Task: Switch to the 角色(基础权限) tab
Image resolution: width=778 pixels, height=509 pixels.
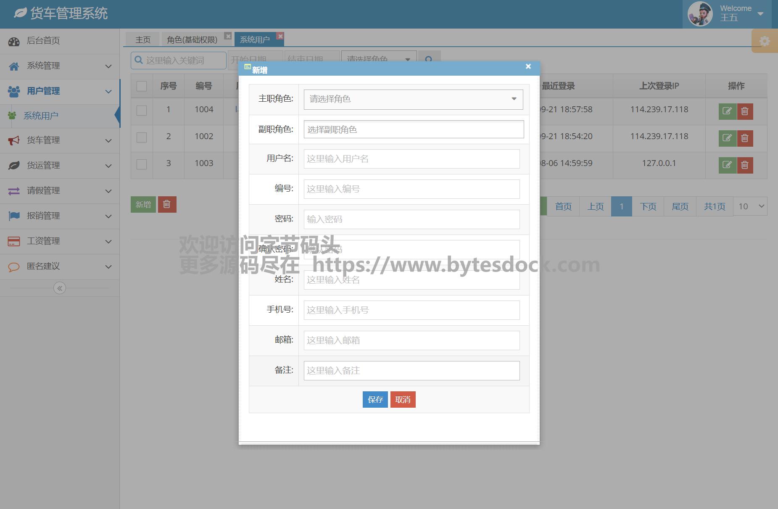Action: pyautogui.click(x=192, y=40)
